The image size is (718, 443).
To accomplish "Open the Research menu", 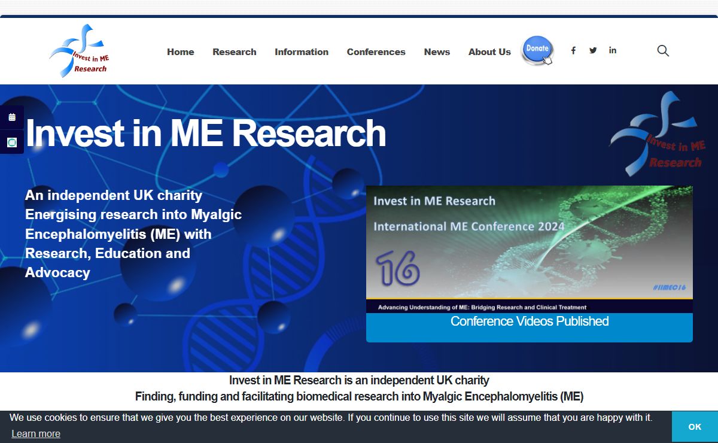I will click(235, 52).
